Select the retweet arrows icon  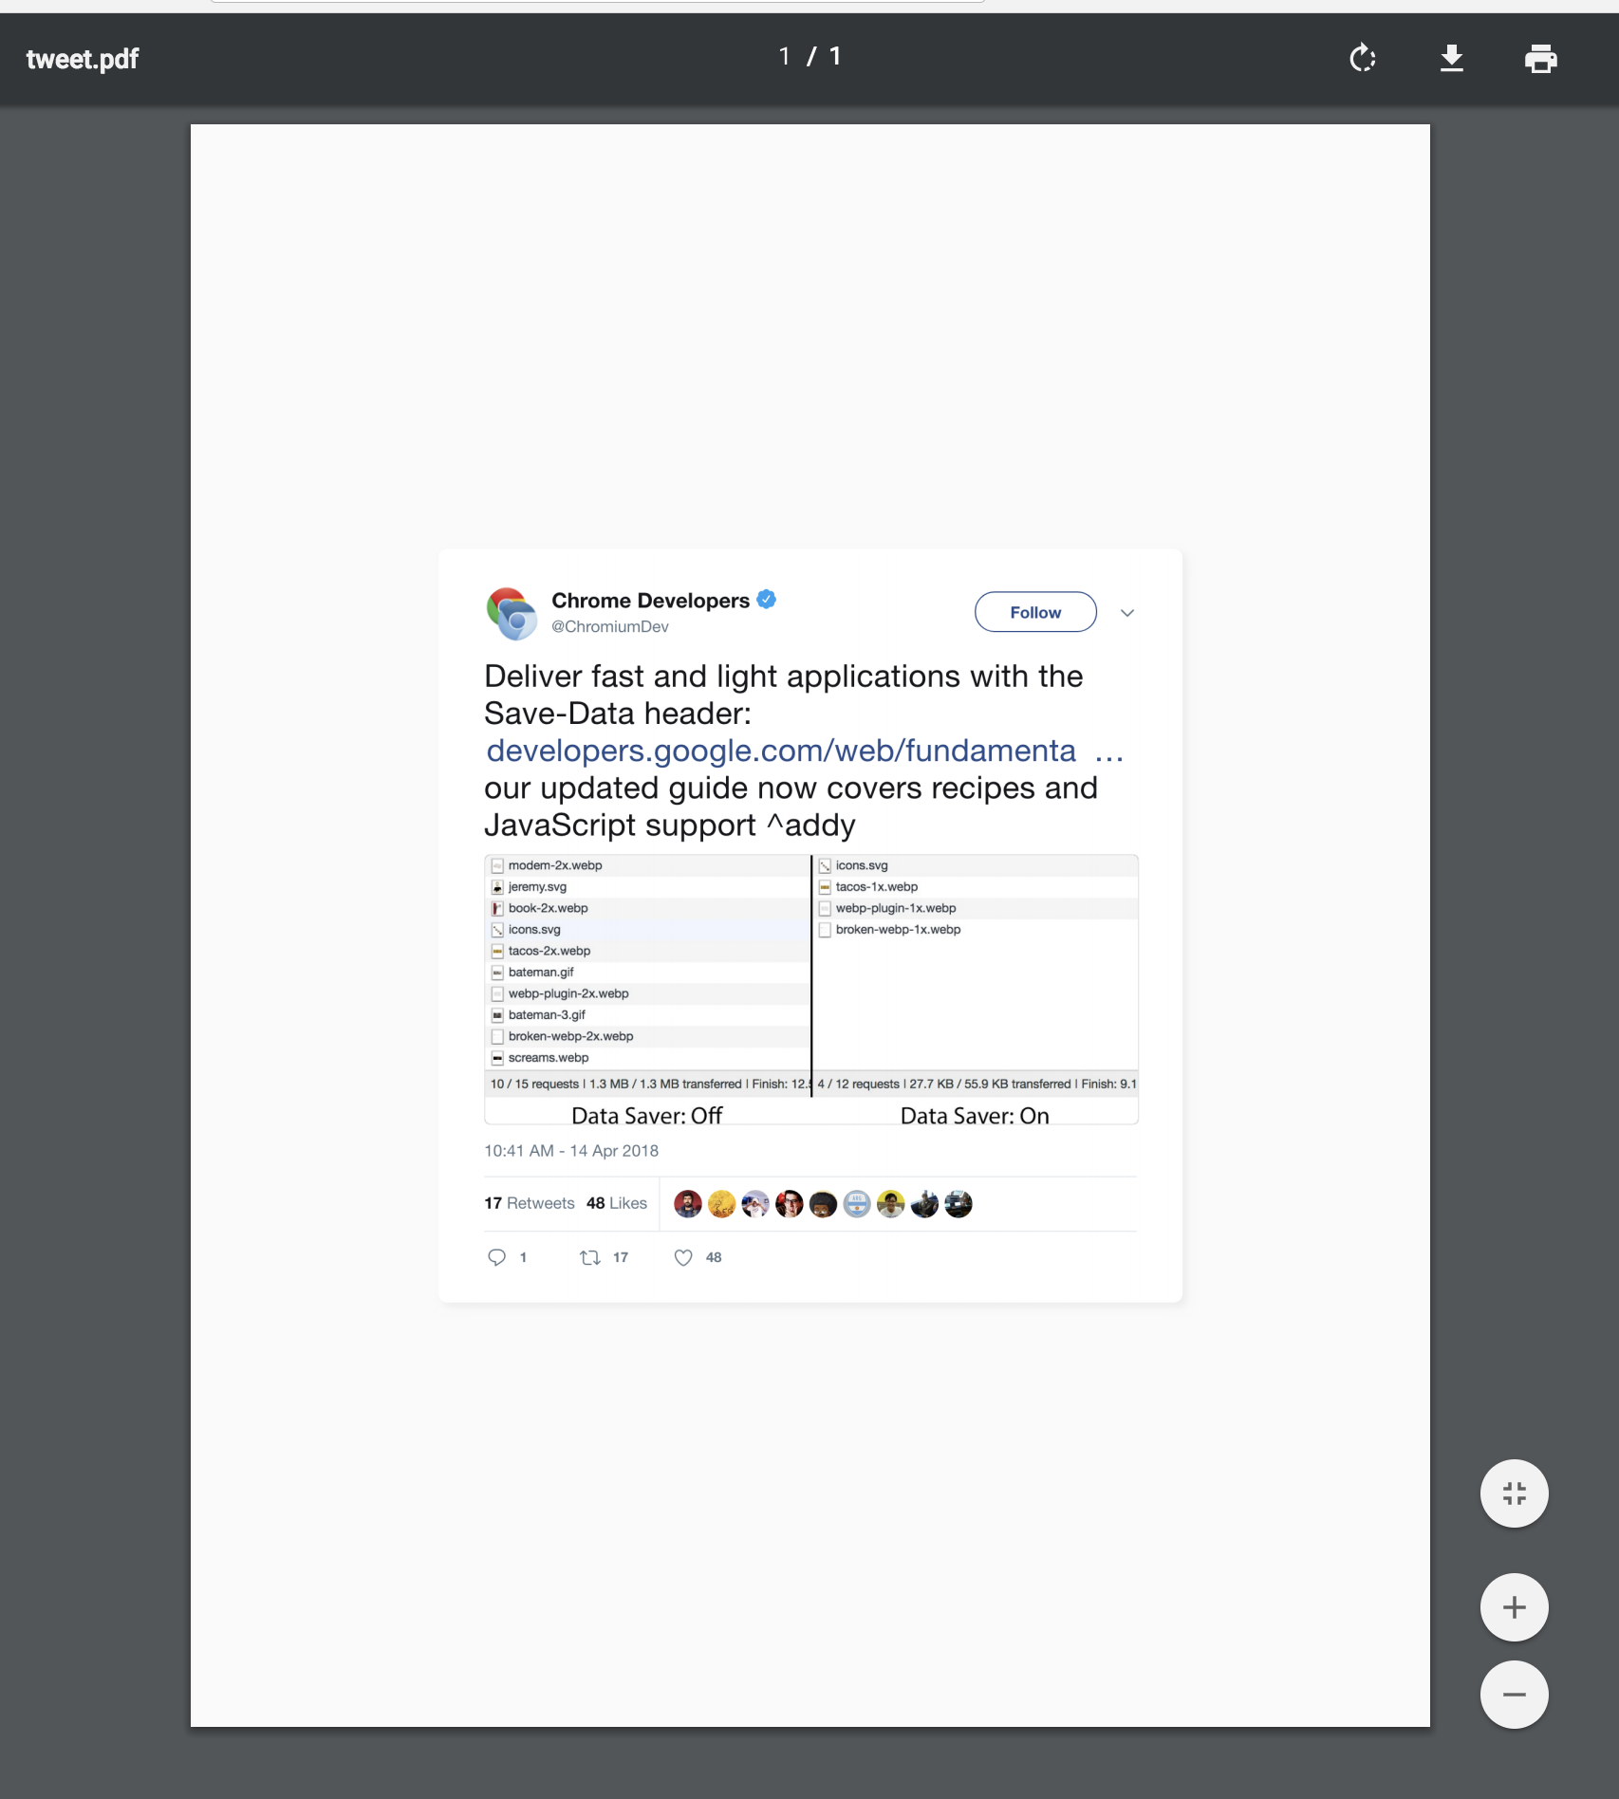tap(591, 1257)
